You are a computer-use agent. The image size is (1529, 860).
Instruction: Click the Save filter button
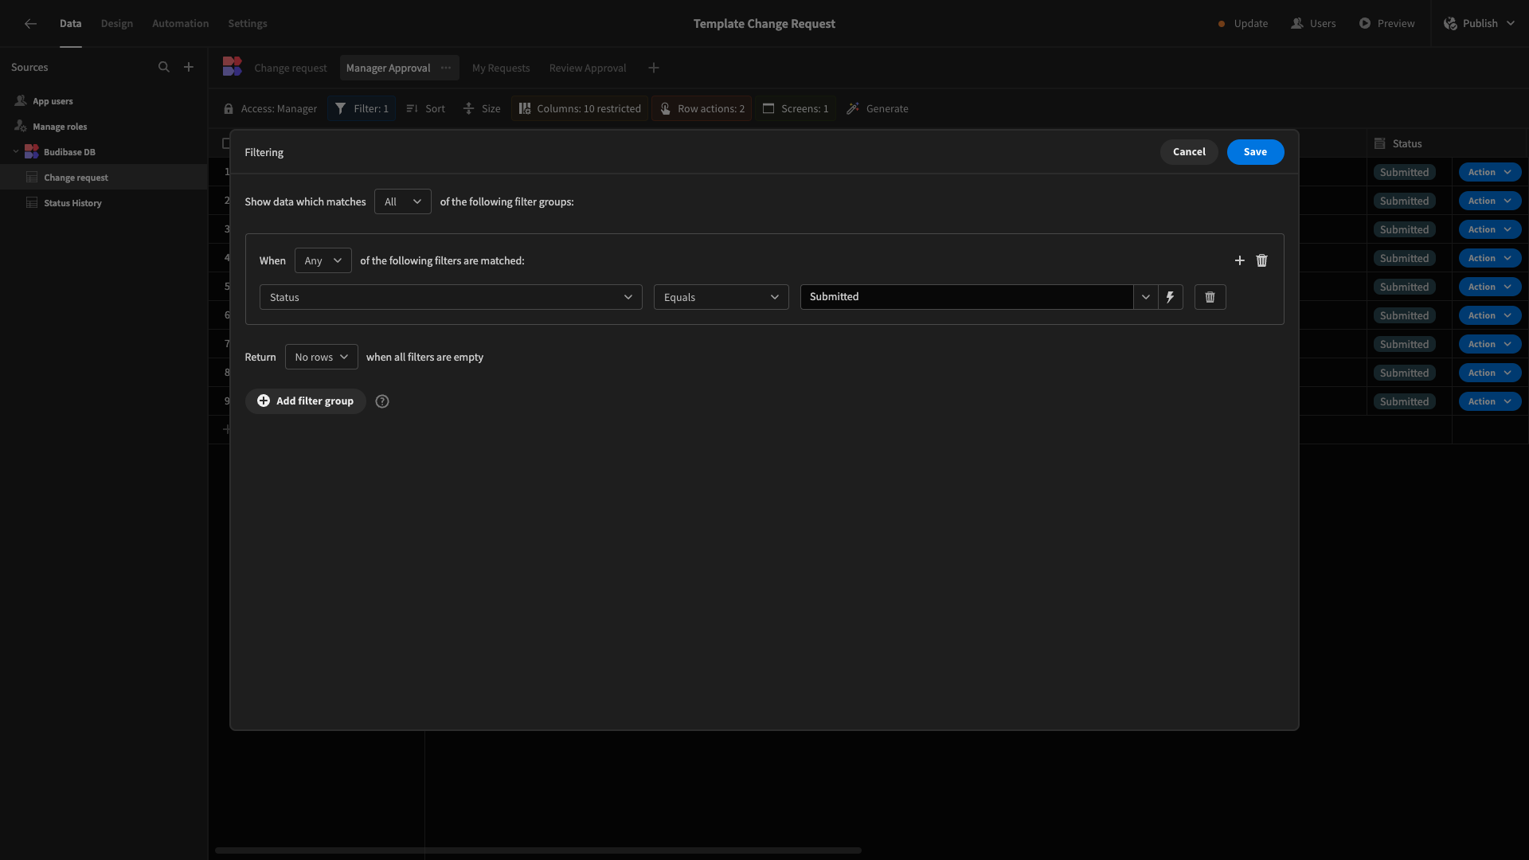click(1256, 151)
